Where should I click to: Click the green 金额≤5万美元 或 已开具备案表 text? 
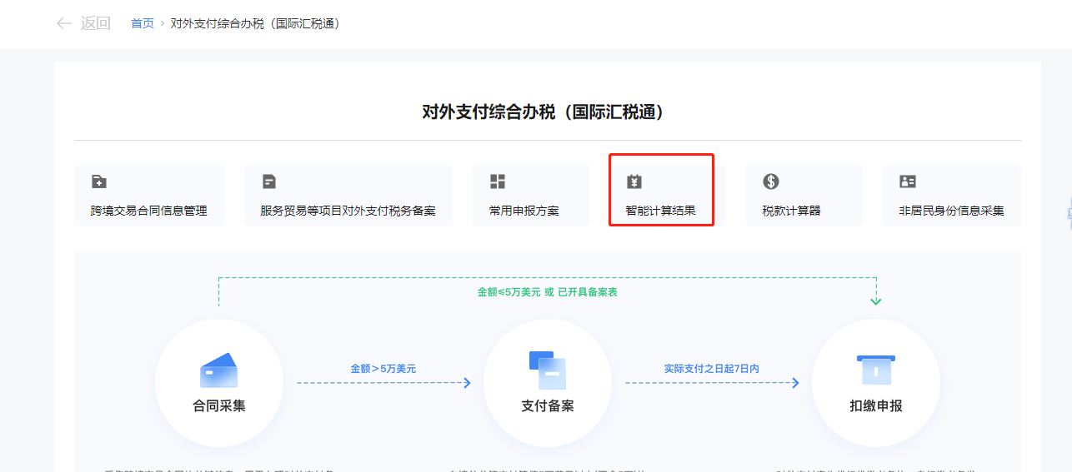(547, 292)
